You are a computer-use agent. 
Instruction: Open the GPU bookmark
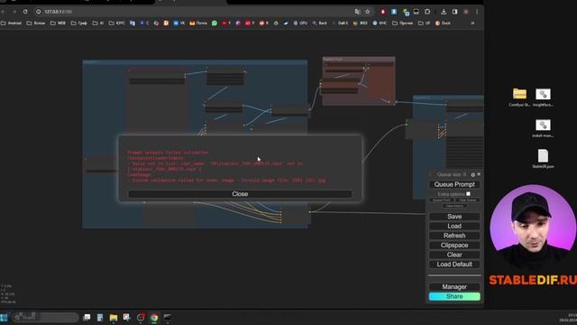[300, 23]
